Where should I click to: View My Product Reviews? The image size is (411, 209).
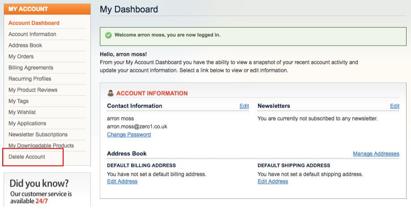point(33,90)
